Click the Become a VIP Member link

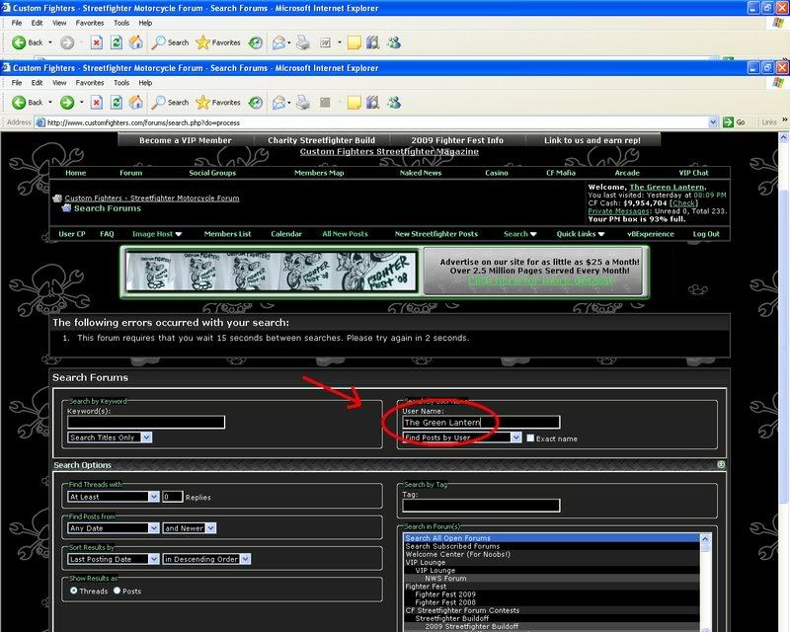click(x=186, y=140)
